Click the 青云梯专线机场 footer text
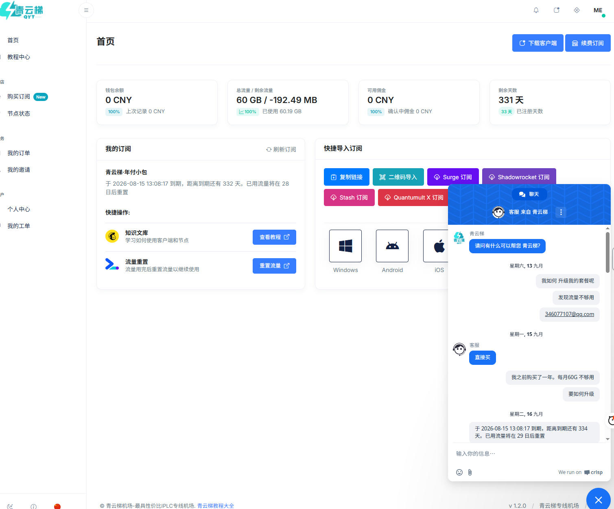The image size is (614, 509). [559, 506]
